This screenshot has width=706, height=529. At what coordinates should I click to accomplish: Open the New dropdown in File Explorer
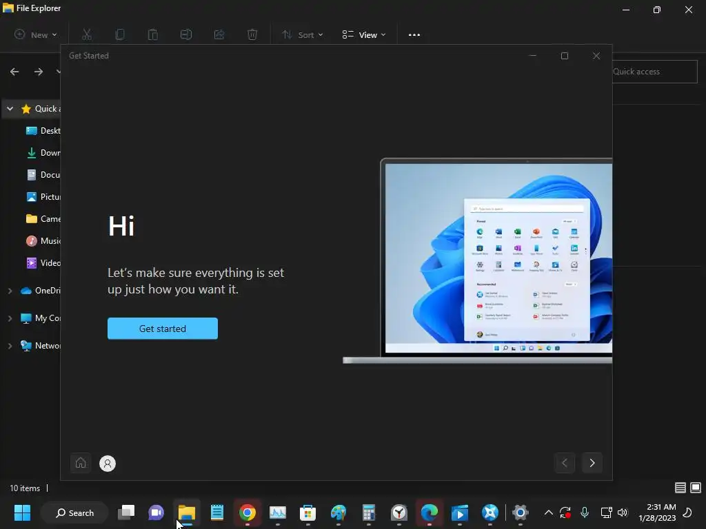(x=36, y=34)
